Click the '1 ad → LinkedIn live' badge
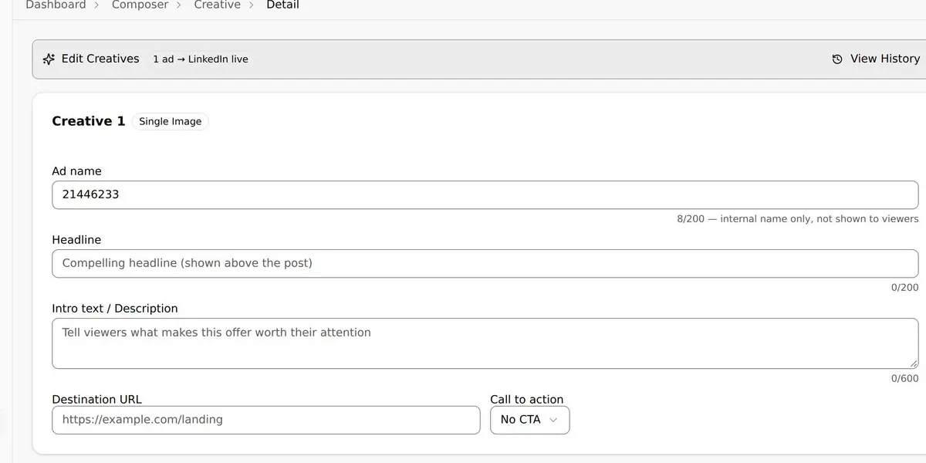The image size is (926, 463). [x=201, y=59]
